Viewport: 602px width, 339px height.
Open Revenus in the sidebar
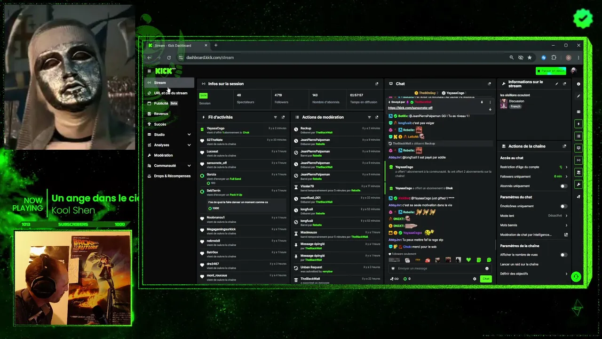tap(169, 114)
